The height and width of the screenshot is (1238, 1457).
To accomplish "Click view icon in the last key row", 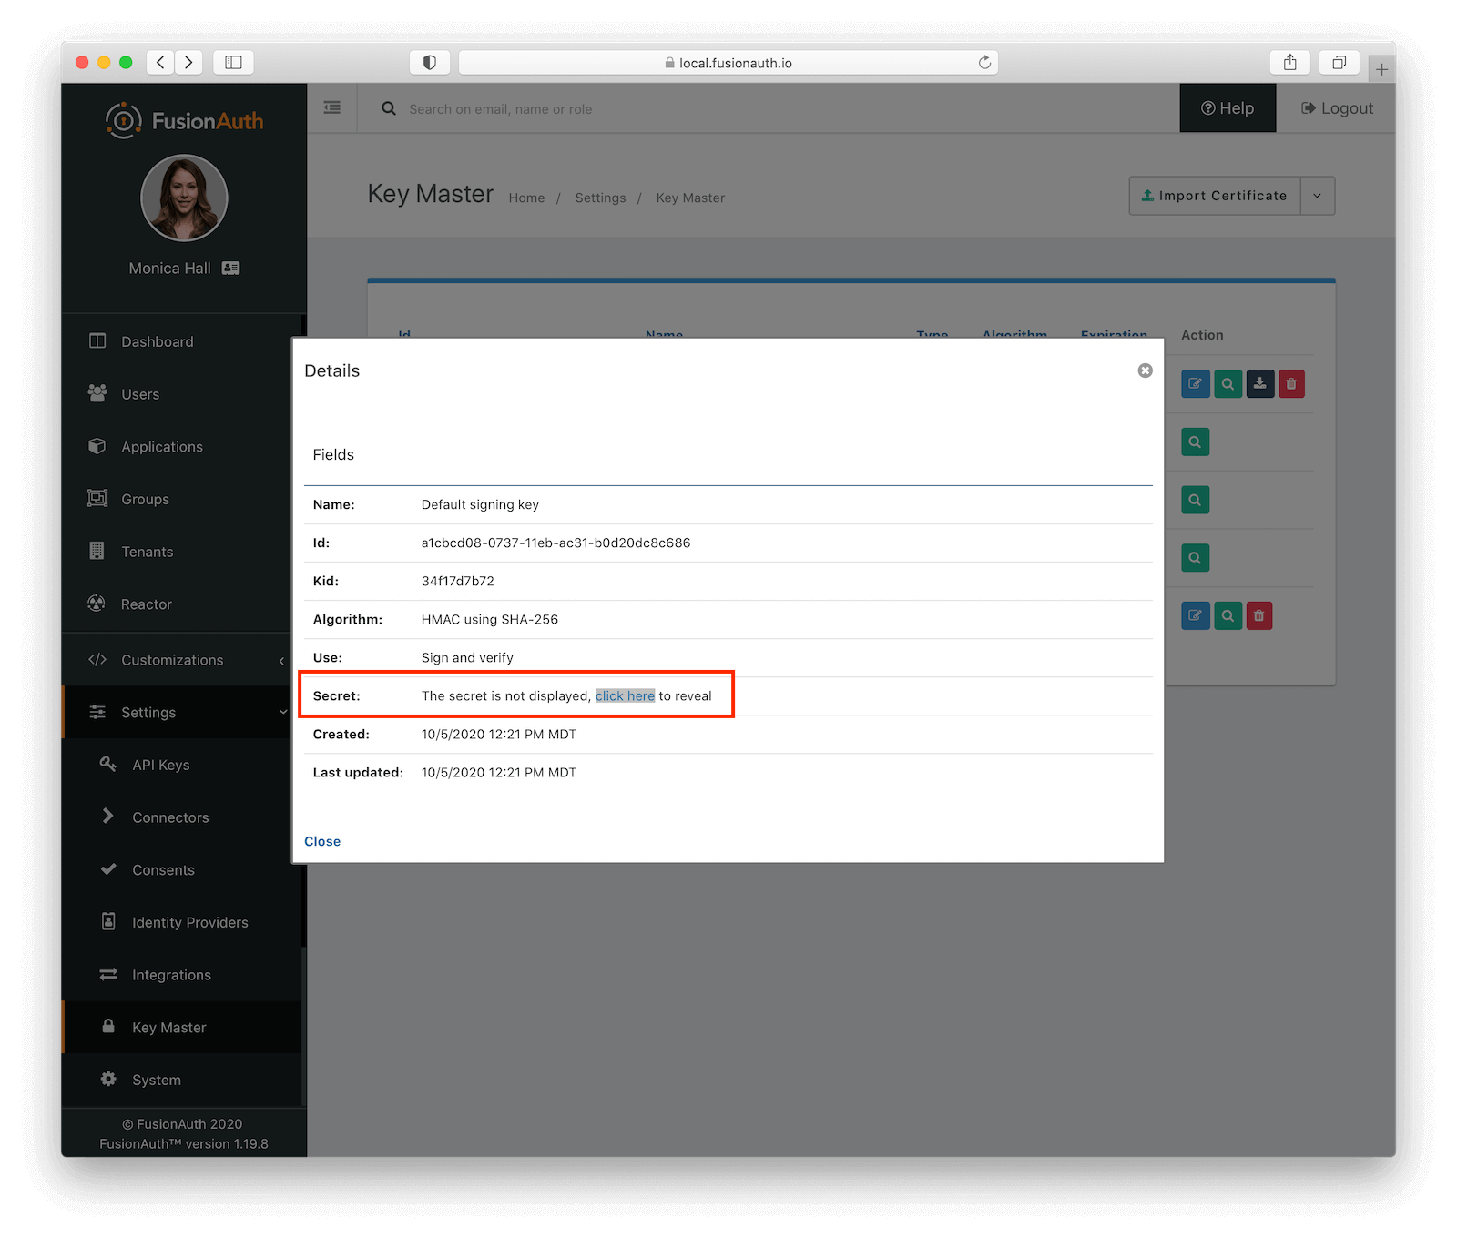I will [x=1228, y=615].
